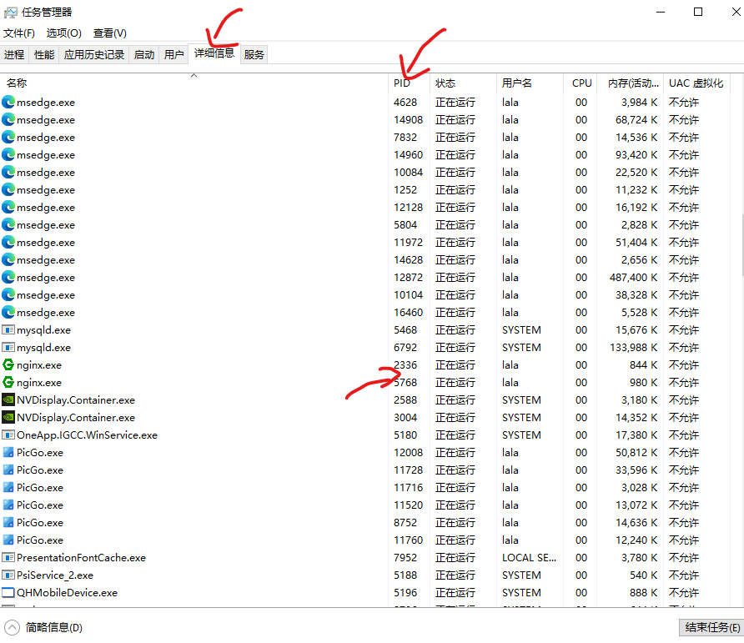The image size is (744, 643).
Task: Open the 查看(V) menu
Action: tap(109, 33)
